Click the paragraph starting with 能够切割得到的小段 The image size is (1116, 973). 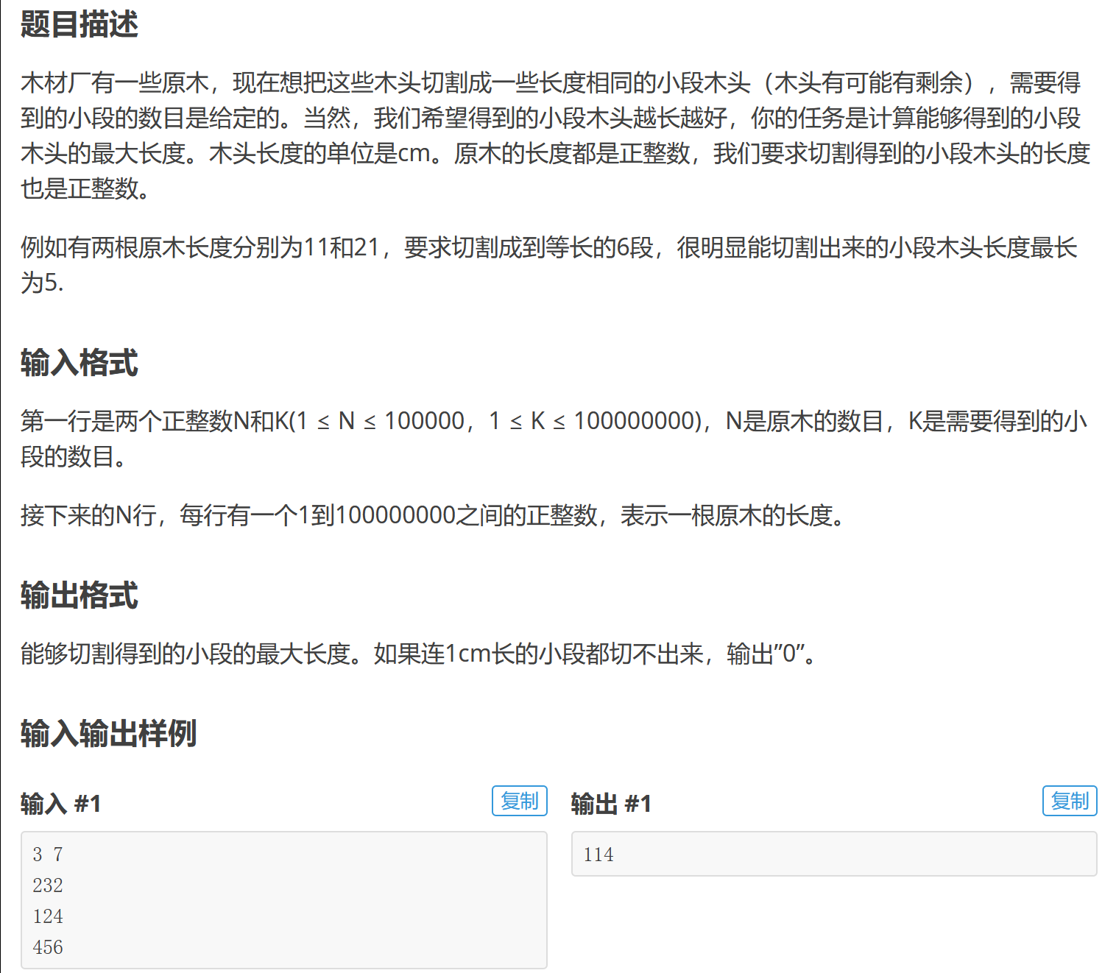(418, 654)
